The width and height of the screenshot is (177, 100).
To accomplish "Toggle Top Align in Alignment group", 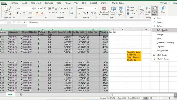I will click(50, 8).
